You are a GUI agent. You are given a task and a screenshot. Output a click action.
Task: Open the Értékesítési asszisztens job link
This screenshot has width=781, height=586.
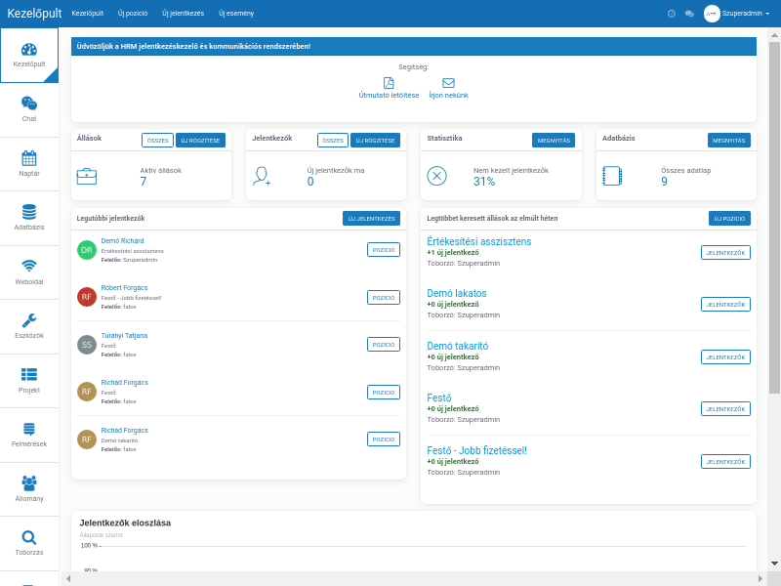[479, 241]
